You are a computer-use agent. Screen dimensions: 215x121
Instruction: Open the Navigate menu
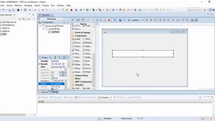tap(28, 5)
